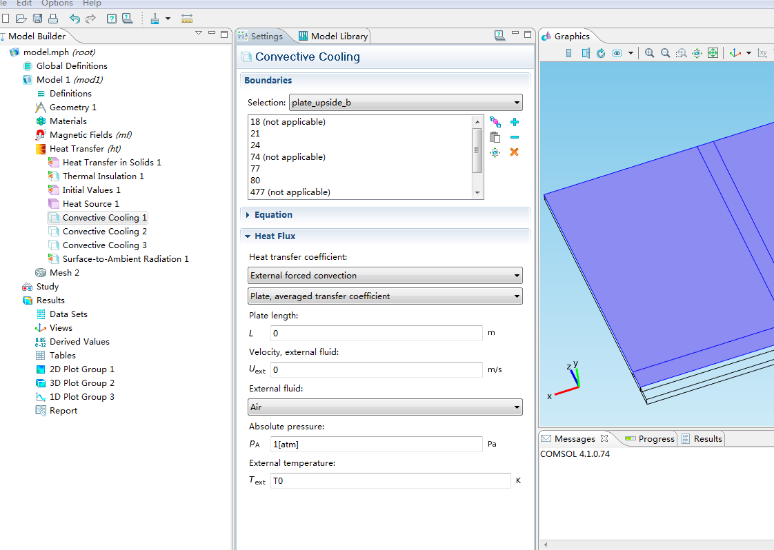The width and height of the screenshot is (774, 550).
Task: Click the Save file icon in toolbar
Action: point(37,18)
